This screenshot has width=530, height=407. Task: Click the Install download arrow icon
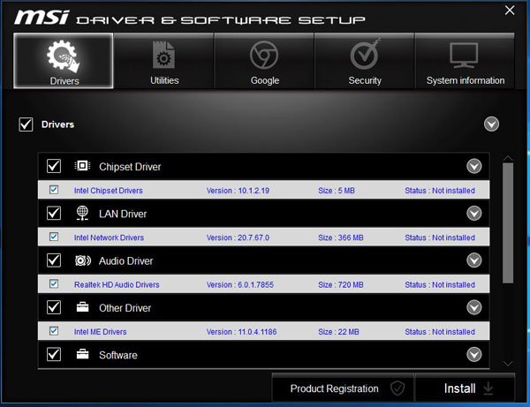coord(488,388)
